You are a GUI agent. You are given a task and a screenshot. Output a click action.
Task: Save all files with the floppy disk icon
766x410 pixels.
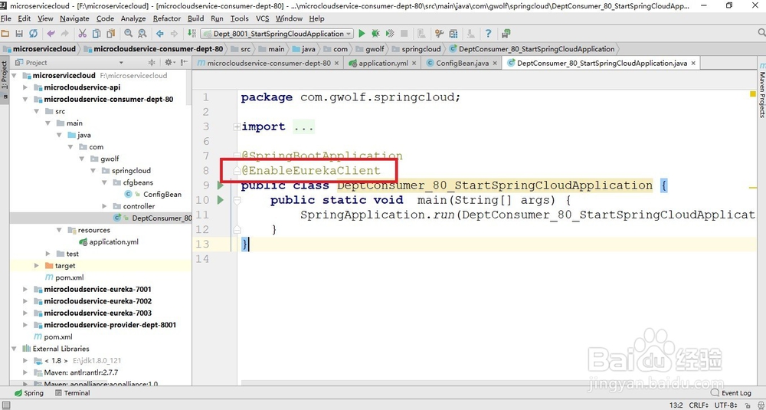(x=19, y=34)
